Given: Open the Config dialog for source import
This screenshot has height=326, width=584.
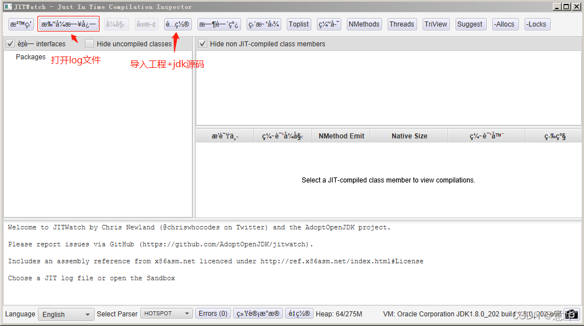Looking at the screenshot, I should click(178, 24).
